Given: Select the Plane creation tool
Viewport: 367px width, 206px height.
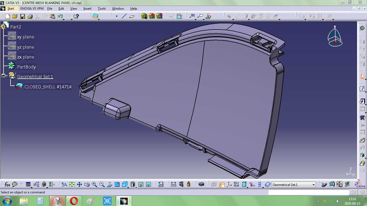Looking at the screenshot, I should (x=131, y=16).
